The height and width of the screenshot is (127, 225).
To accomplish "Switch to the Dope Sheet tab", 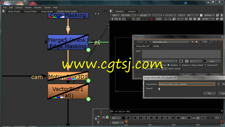I will pos(47,11).
